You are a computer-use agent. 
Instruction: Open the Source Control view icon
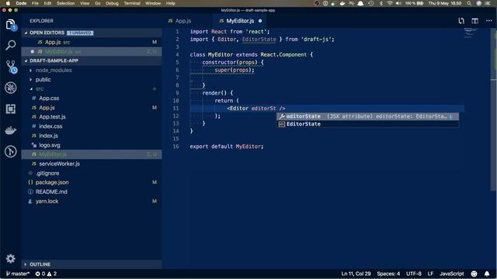tap(11, 67)
